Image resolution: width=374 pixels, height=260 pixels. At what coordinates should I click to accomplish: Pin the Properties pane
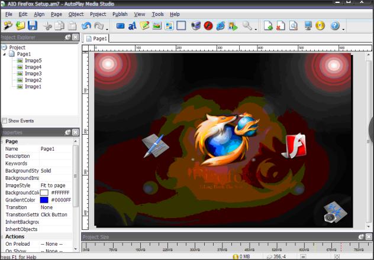point(67,132)
